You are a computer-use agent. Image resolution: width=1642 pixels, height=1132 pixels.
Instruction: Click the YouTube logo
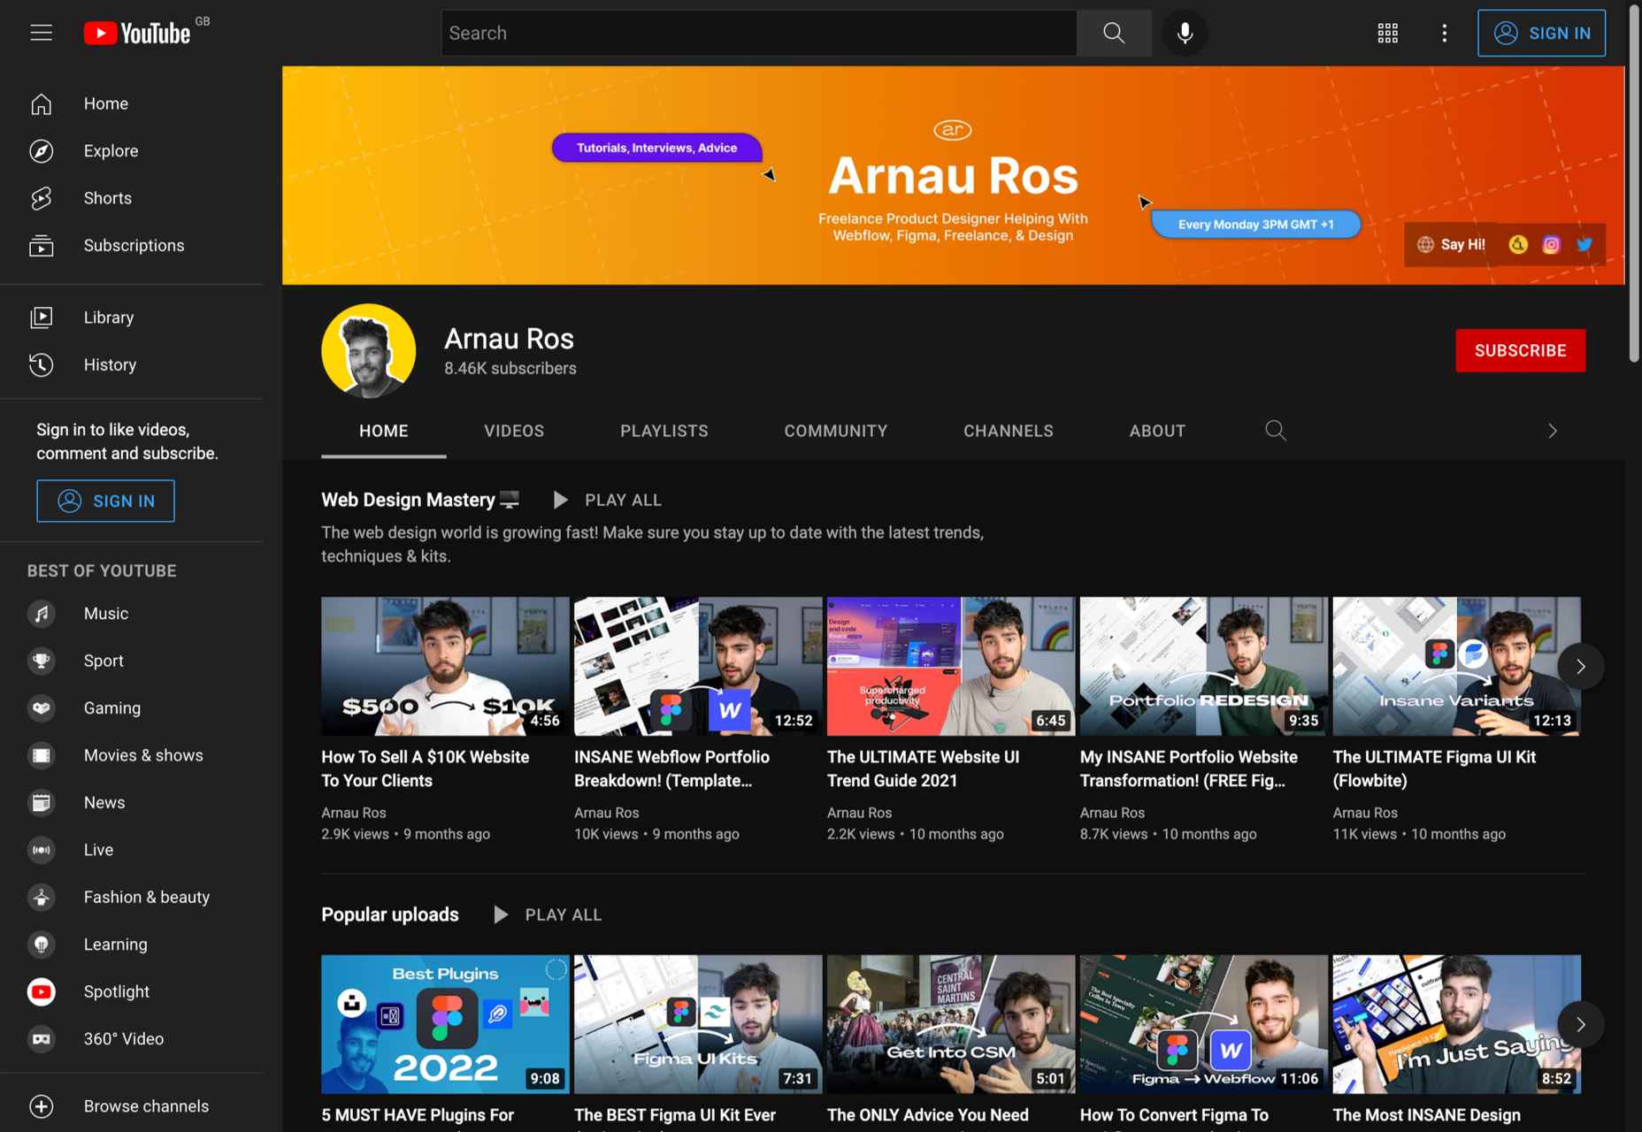coord(137,34)
